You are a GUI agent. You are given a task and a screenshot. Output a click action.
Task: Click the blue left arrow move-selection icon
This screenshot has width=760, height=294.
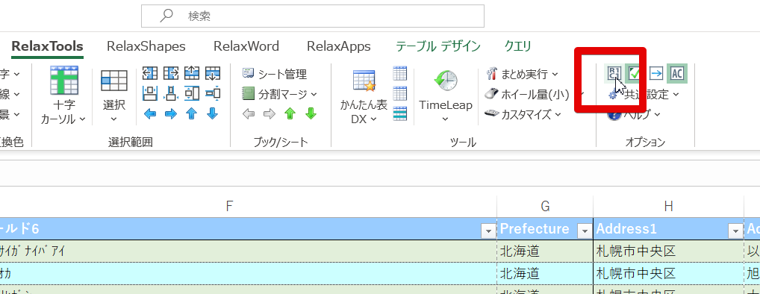point(150,114)
